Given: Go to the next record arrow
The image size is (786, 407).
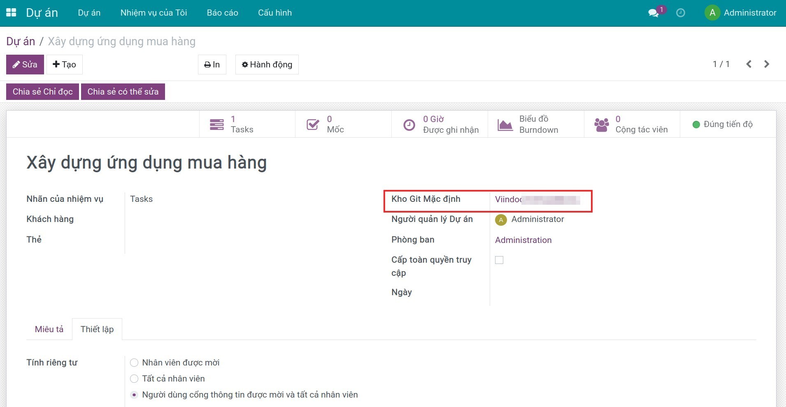Looking at the screenshot, I should (x=766, y=64).
